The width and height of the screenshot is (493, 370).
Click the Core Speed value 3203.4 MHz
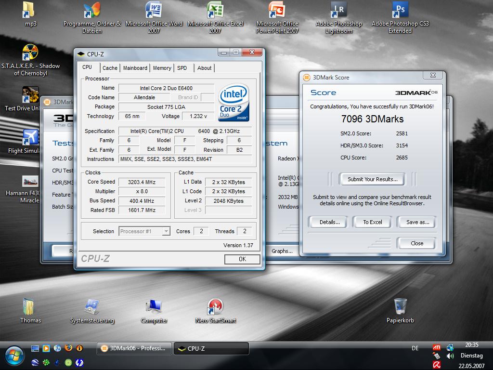(142, 182)
